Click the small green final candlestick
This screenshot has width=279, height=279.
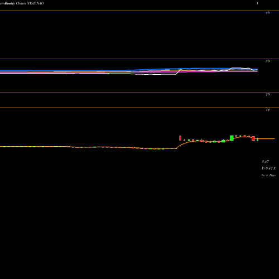point(257,139)
